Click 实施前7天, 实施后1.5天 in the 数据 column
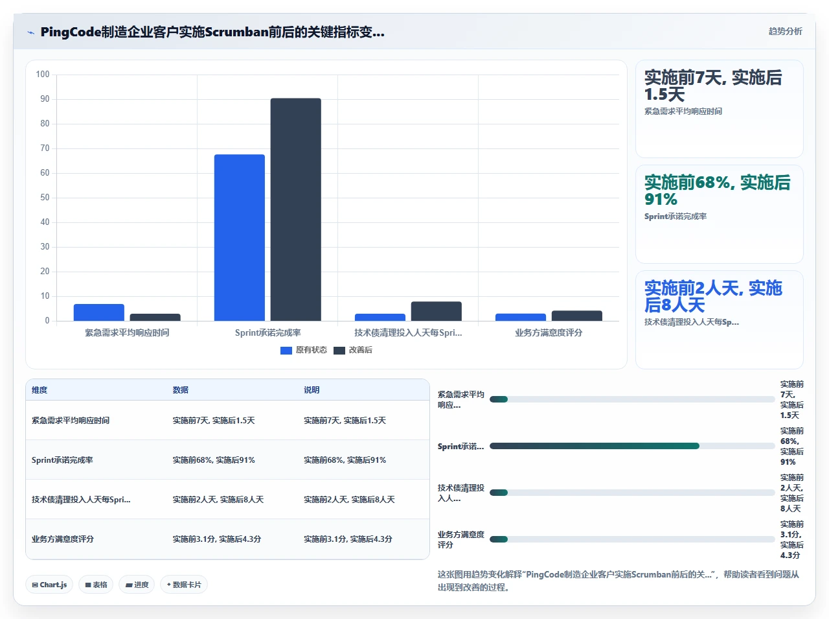The image size is (829, 619). [214, 421]
